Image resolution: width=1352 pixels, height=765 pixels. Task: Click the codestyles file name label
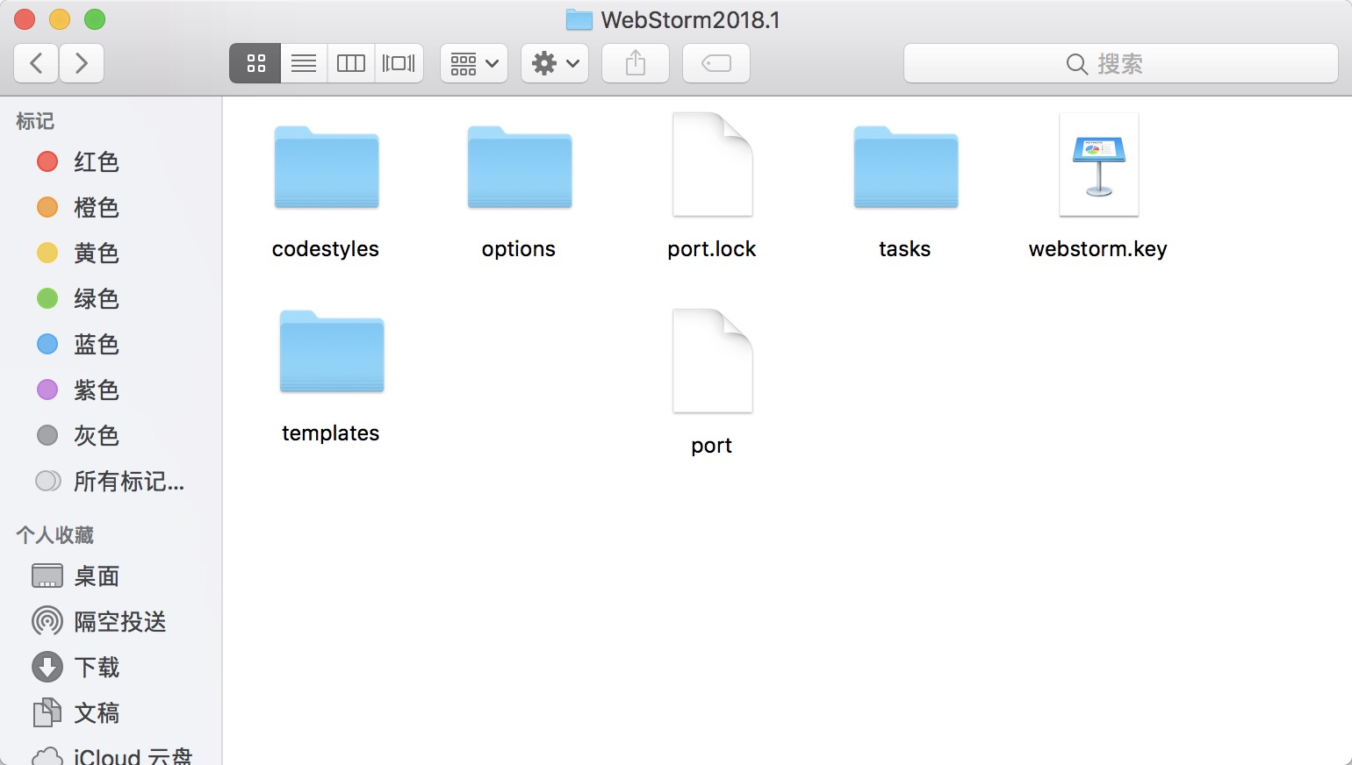(326, 249)
